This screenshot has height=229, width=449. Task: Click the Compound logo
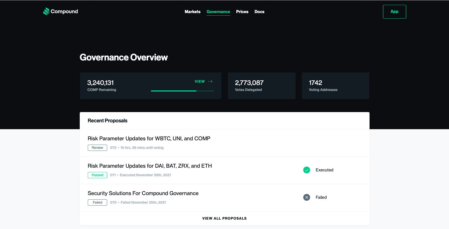[60, 11]
